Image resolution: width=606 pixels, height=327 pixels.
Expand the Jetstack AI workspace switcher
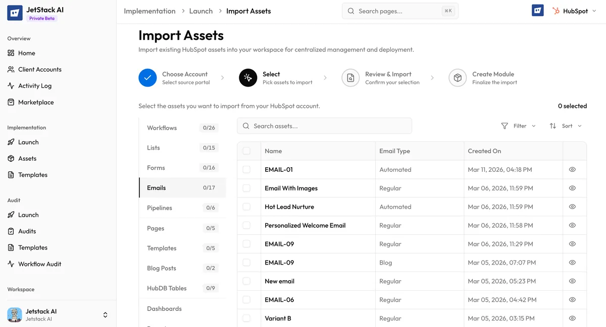[105, 314]
